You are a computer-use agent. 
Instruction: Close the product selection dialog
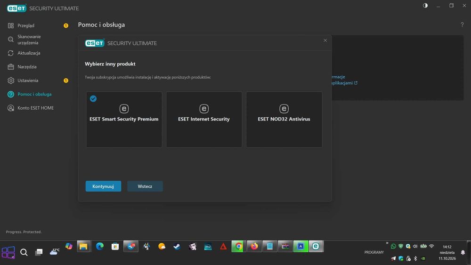point(325,40)
